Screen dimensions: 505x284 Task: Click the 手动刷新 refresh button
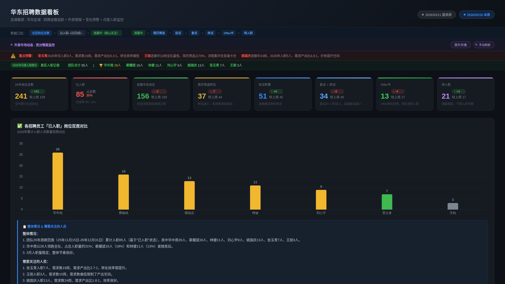(x=484, y=45)
